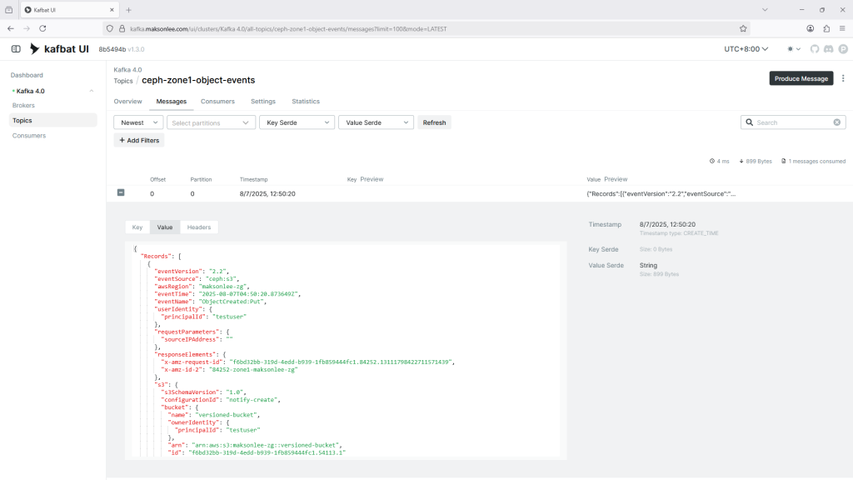
Task: Open the Select partitions dropdown
Action: pos(211,122)
